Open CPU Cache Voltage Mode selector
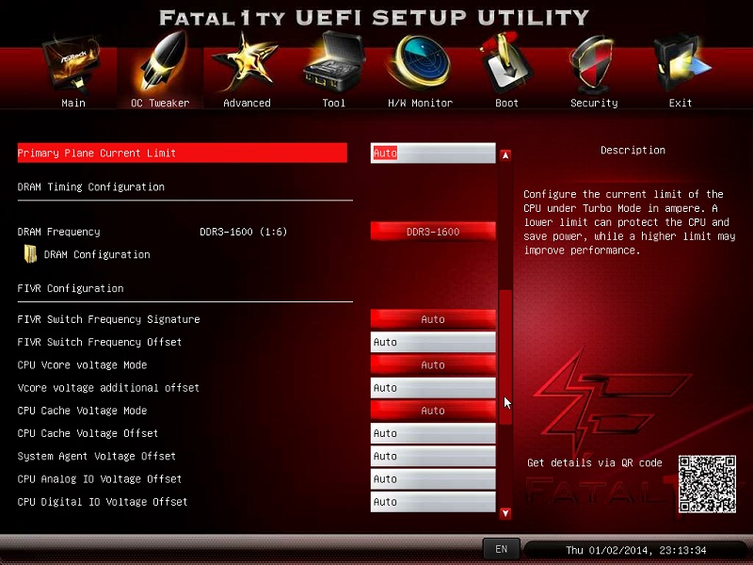753x565 pixels. coord(433,411)
